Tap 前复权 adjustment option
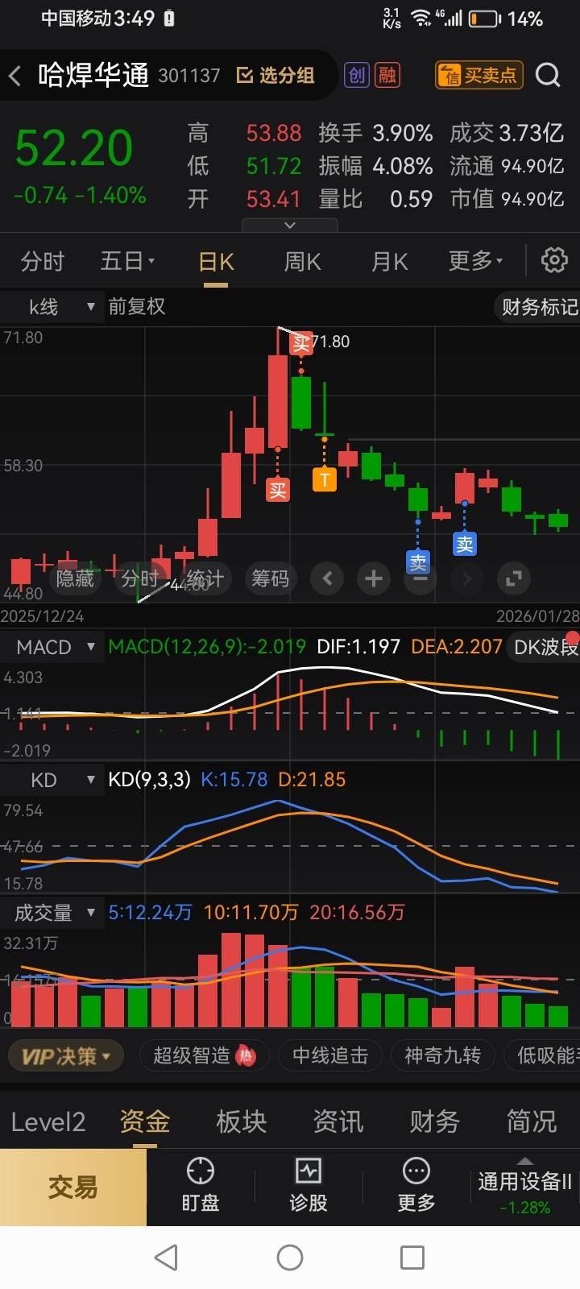Screen dimensions: 580x1289 (x=137, y=307)
